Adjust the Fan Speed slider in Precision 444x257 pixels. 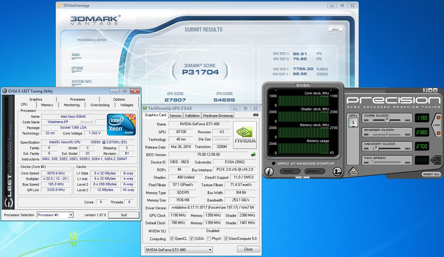point(371,162)
